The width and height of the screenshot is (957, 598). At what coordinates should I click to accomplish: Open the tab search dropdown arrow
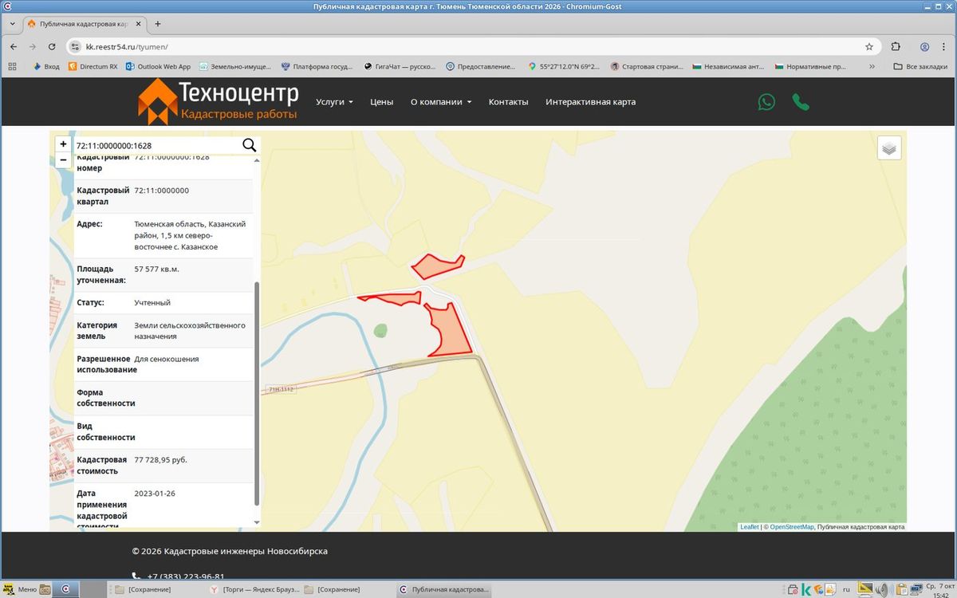(x=13, y=24)
